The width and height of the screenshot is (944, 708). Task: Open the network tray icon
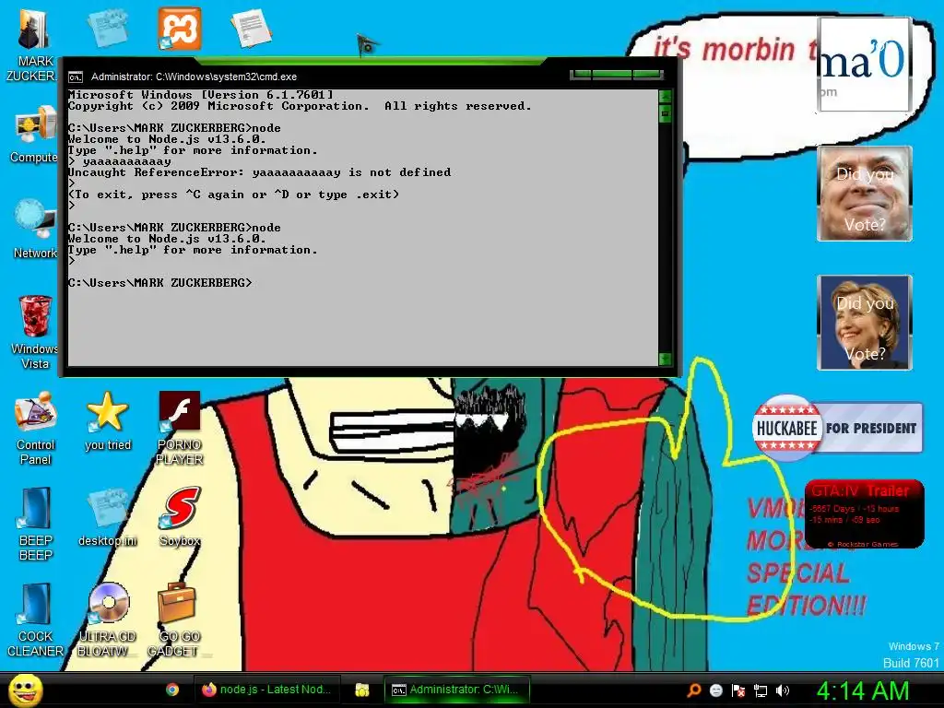coord(761,690)
